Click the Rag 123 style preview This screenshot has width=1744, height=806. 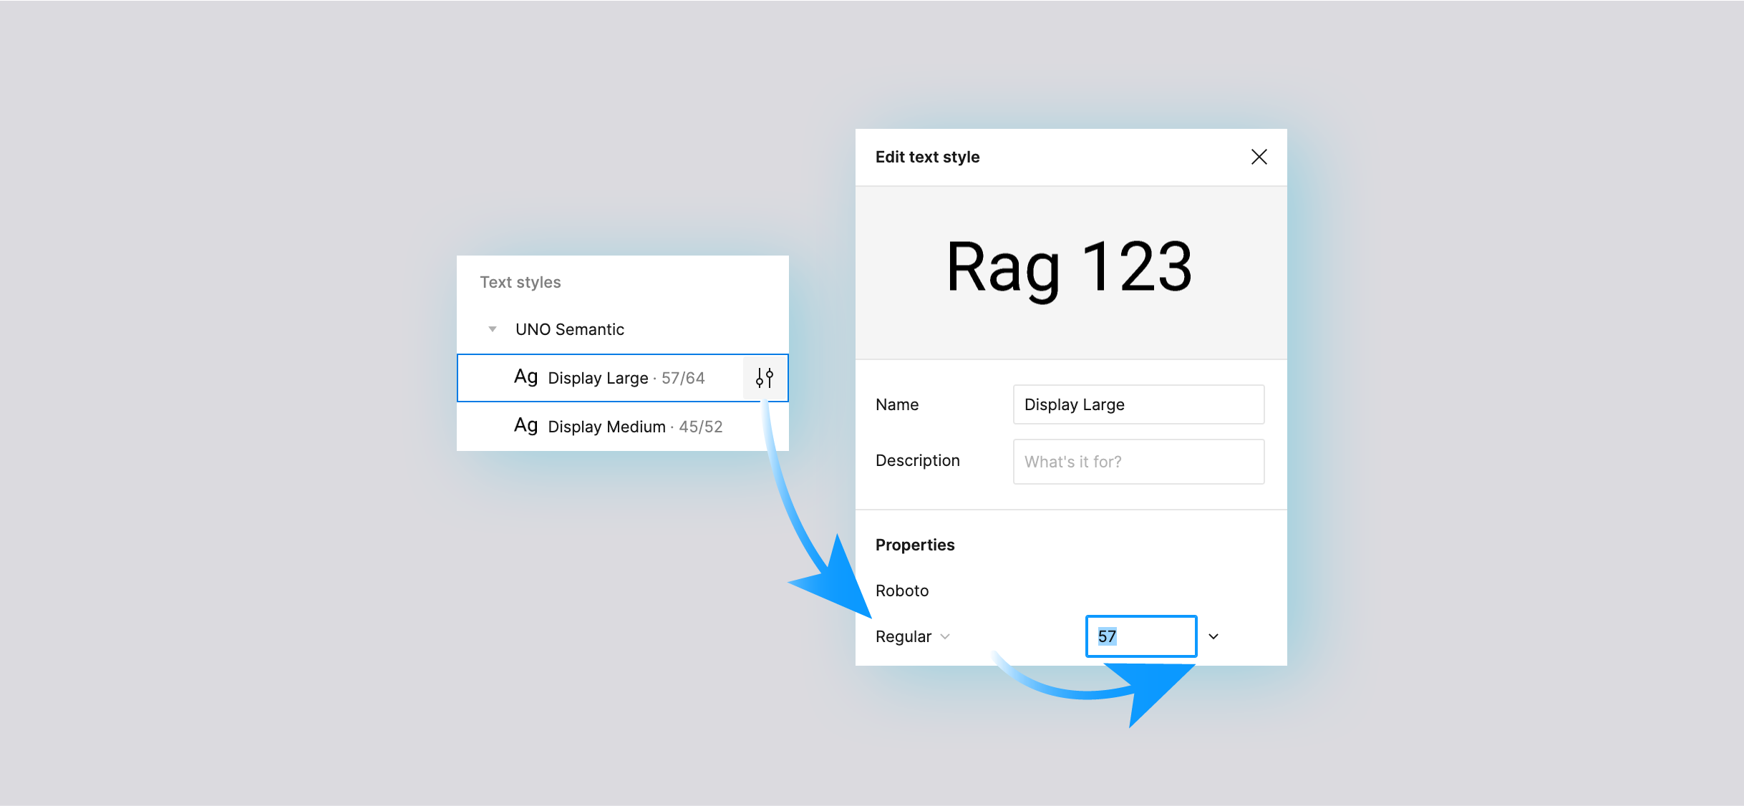1070,268
